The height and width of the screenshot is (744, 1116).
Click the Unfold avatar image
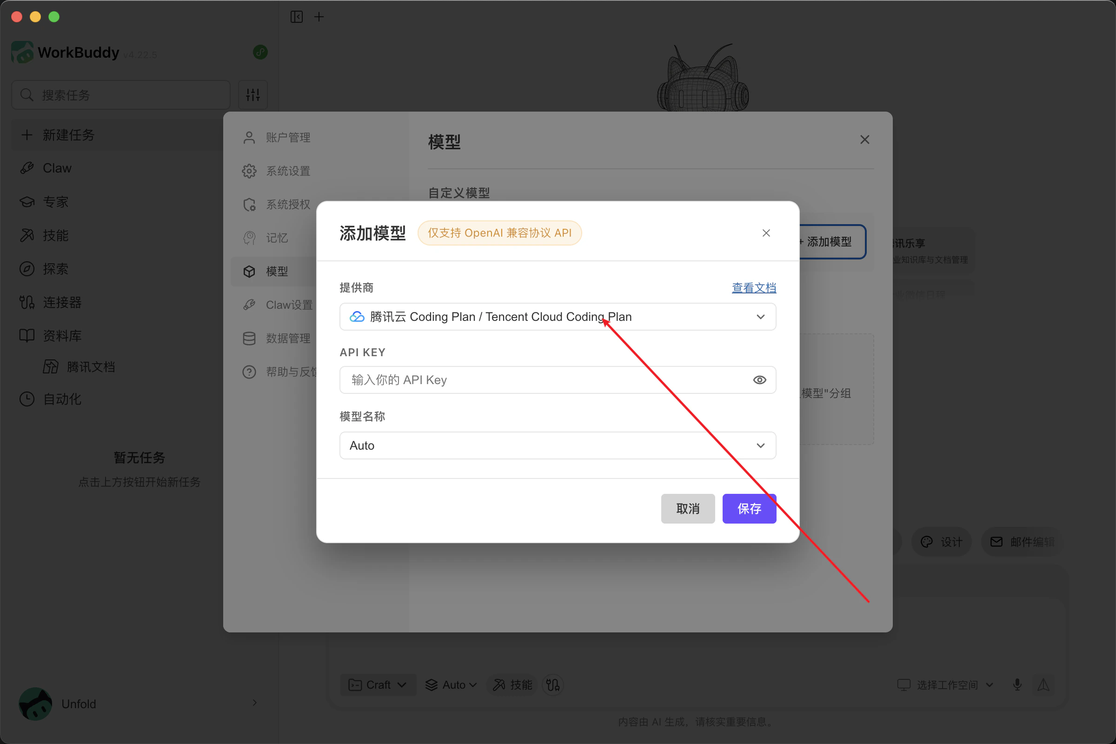click(x=36, y=704)
